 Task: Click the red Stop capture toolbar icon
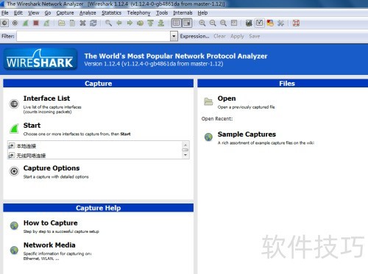pyautogui.click(x=36, y=24)
